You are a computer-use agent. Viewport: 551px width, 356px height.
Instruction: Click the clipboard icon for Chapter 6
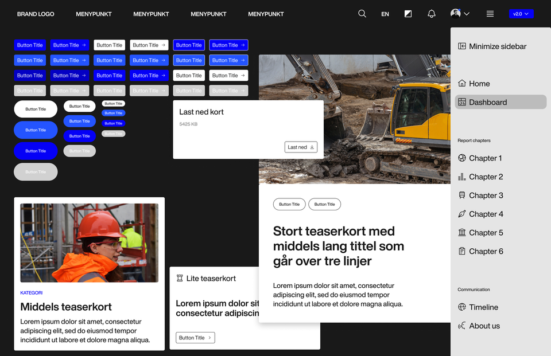[x=461, y=251]
